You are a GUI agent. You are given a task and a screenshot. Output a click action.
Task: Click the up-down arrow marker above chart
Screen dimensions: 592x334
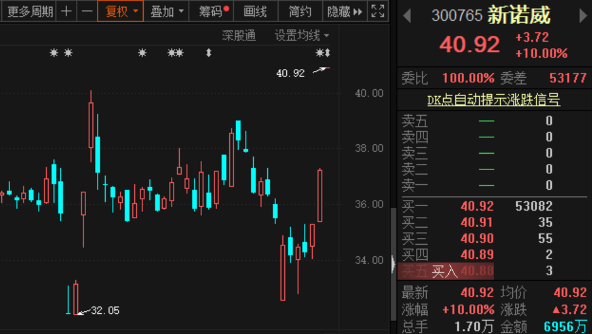point(208,53)
